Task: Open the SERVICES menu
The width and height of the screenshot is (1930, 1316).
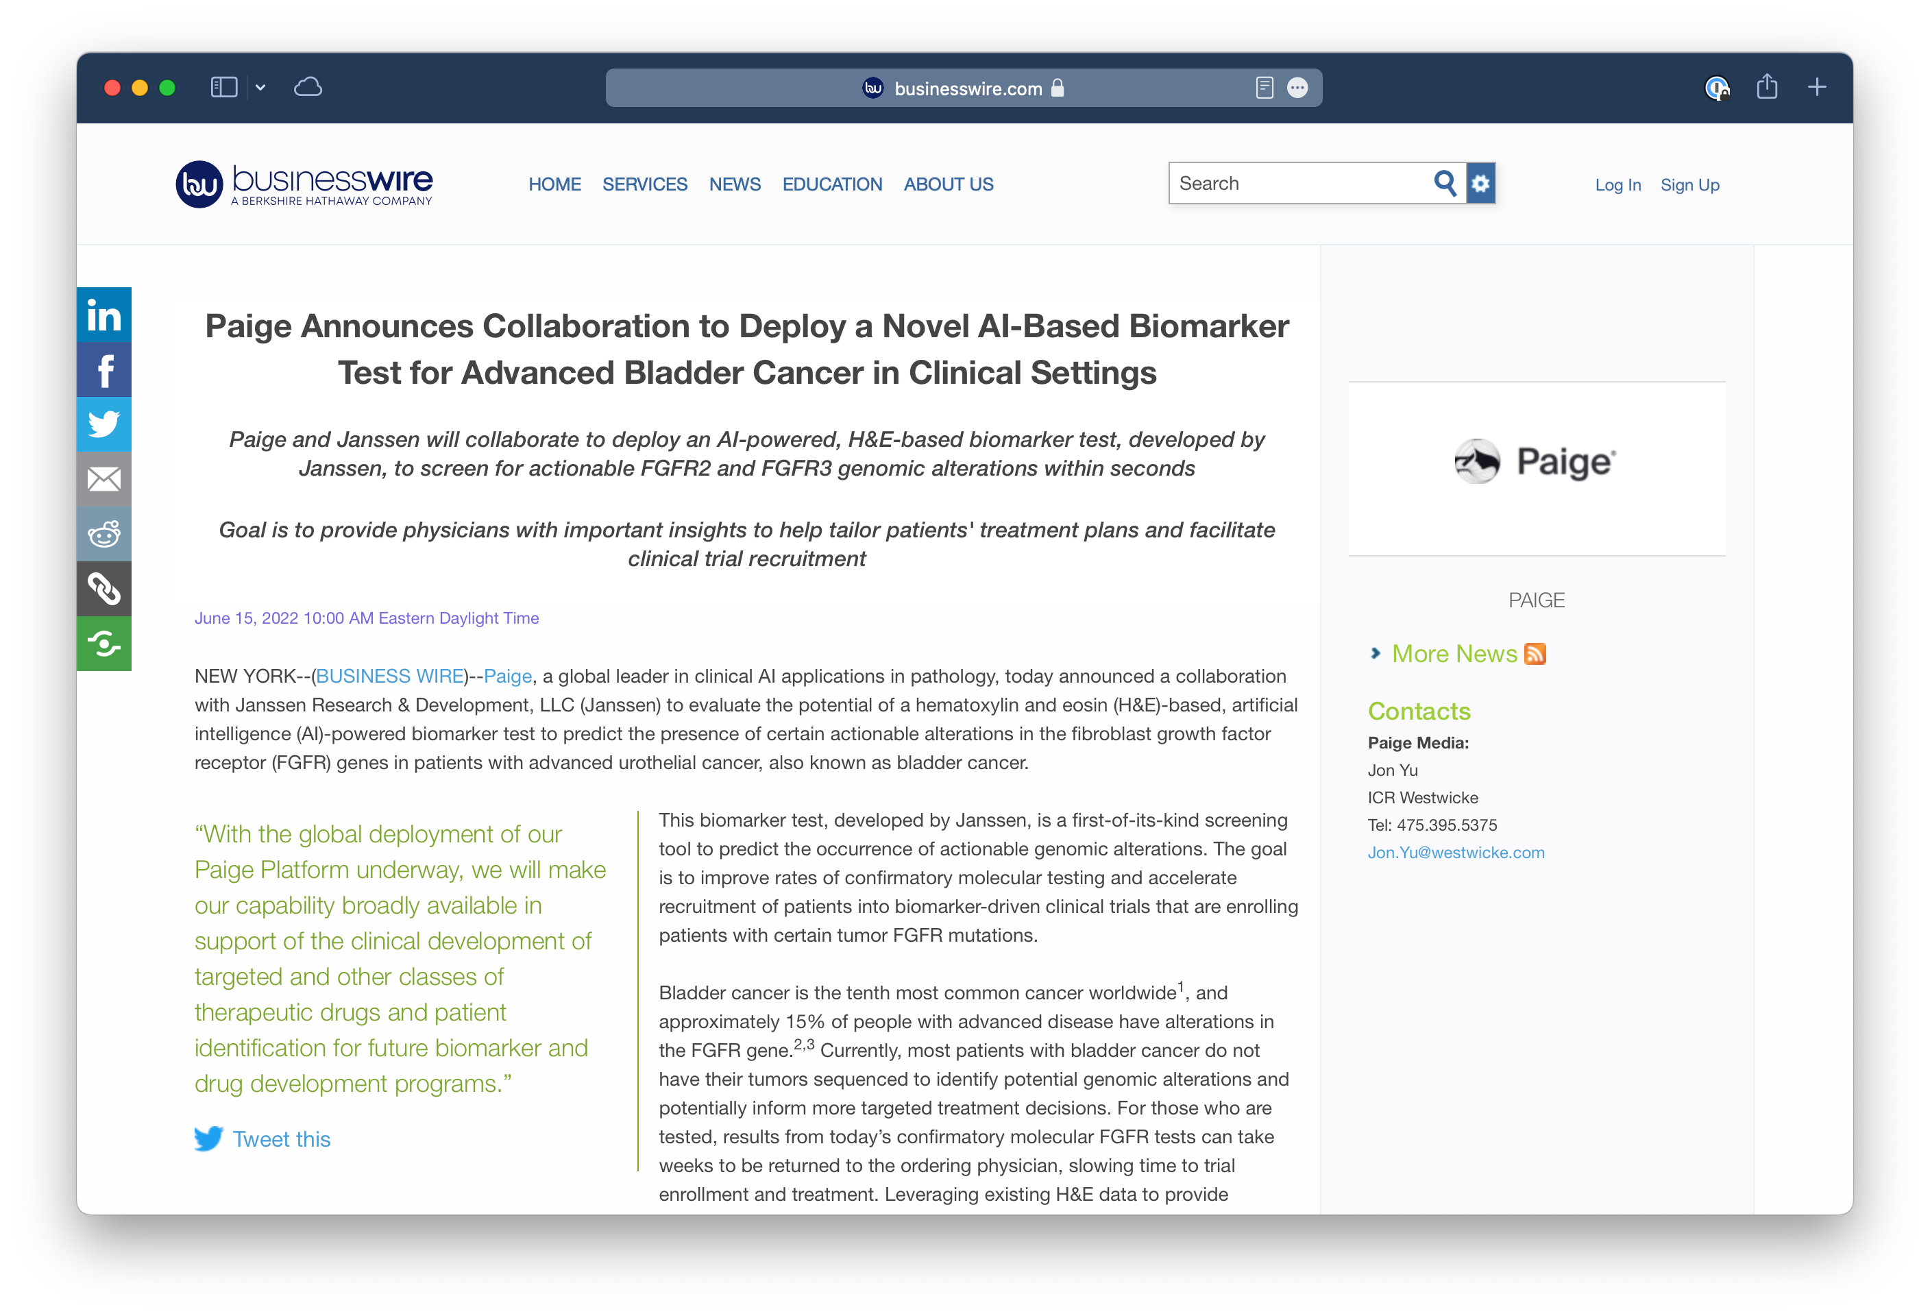Action: pyautogui.click(x=644, y=184)
